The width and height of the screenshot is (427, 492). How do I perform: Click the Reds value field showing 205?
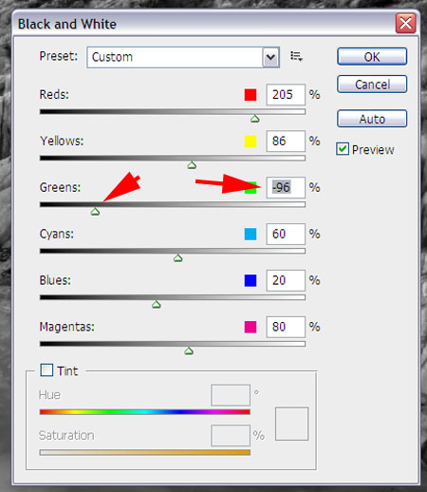[x=286, y=95]
